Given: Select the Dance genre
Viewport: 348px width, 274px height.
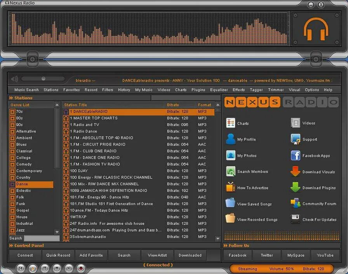Looking at the screenshot, I should click(x=31, y=184).
